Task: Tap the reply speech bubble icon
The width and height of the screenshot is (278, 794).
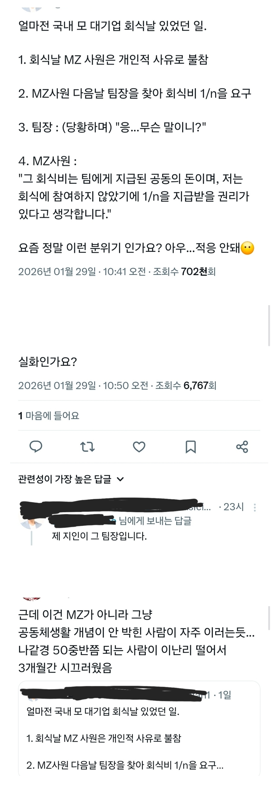Action: [x=36, y=446]
